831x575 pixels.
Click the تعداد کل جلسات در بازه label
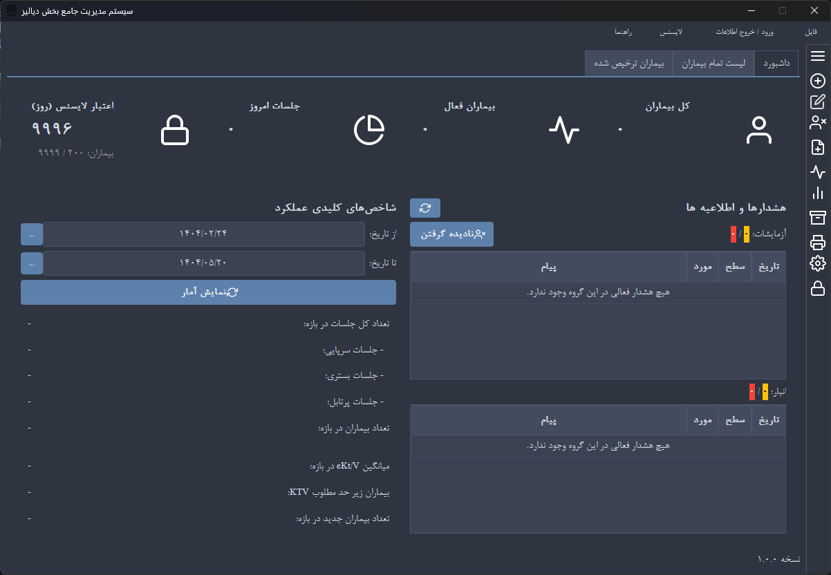tap(346, 323)
